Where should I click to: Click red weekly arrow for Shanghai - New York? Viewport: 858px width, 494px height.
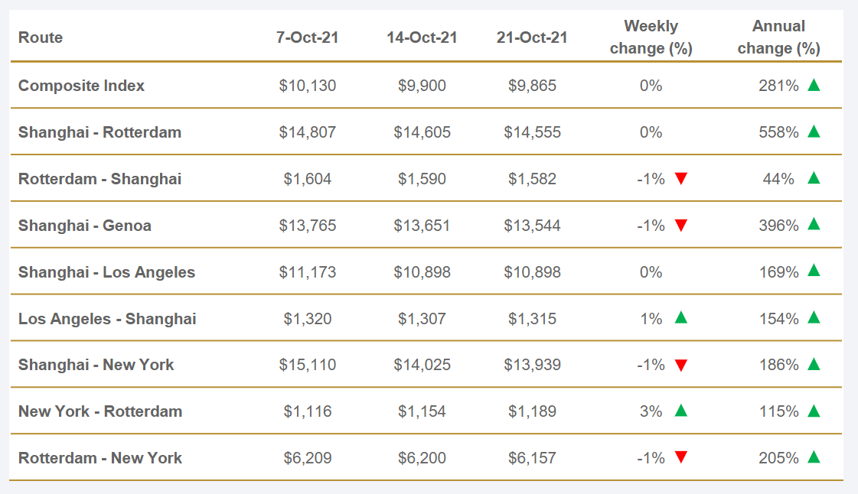(x=681, y=366)
